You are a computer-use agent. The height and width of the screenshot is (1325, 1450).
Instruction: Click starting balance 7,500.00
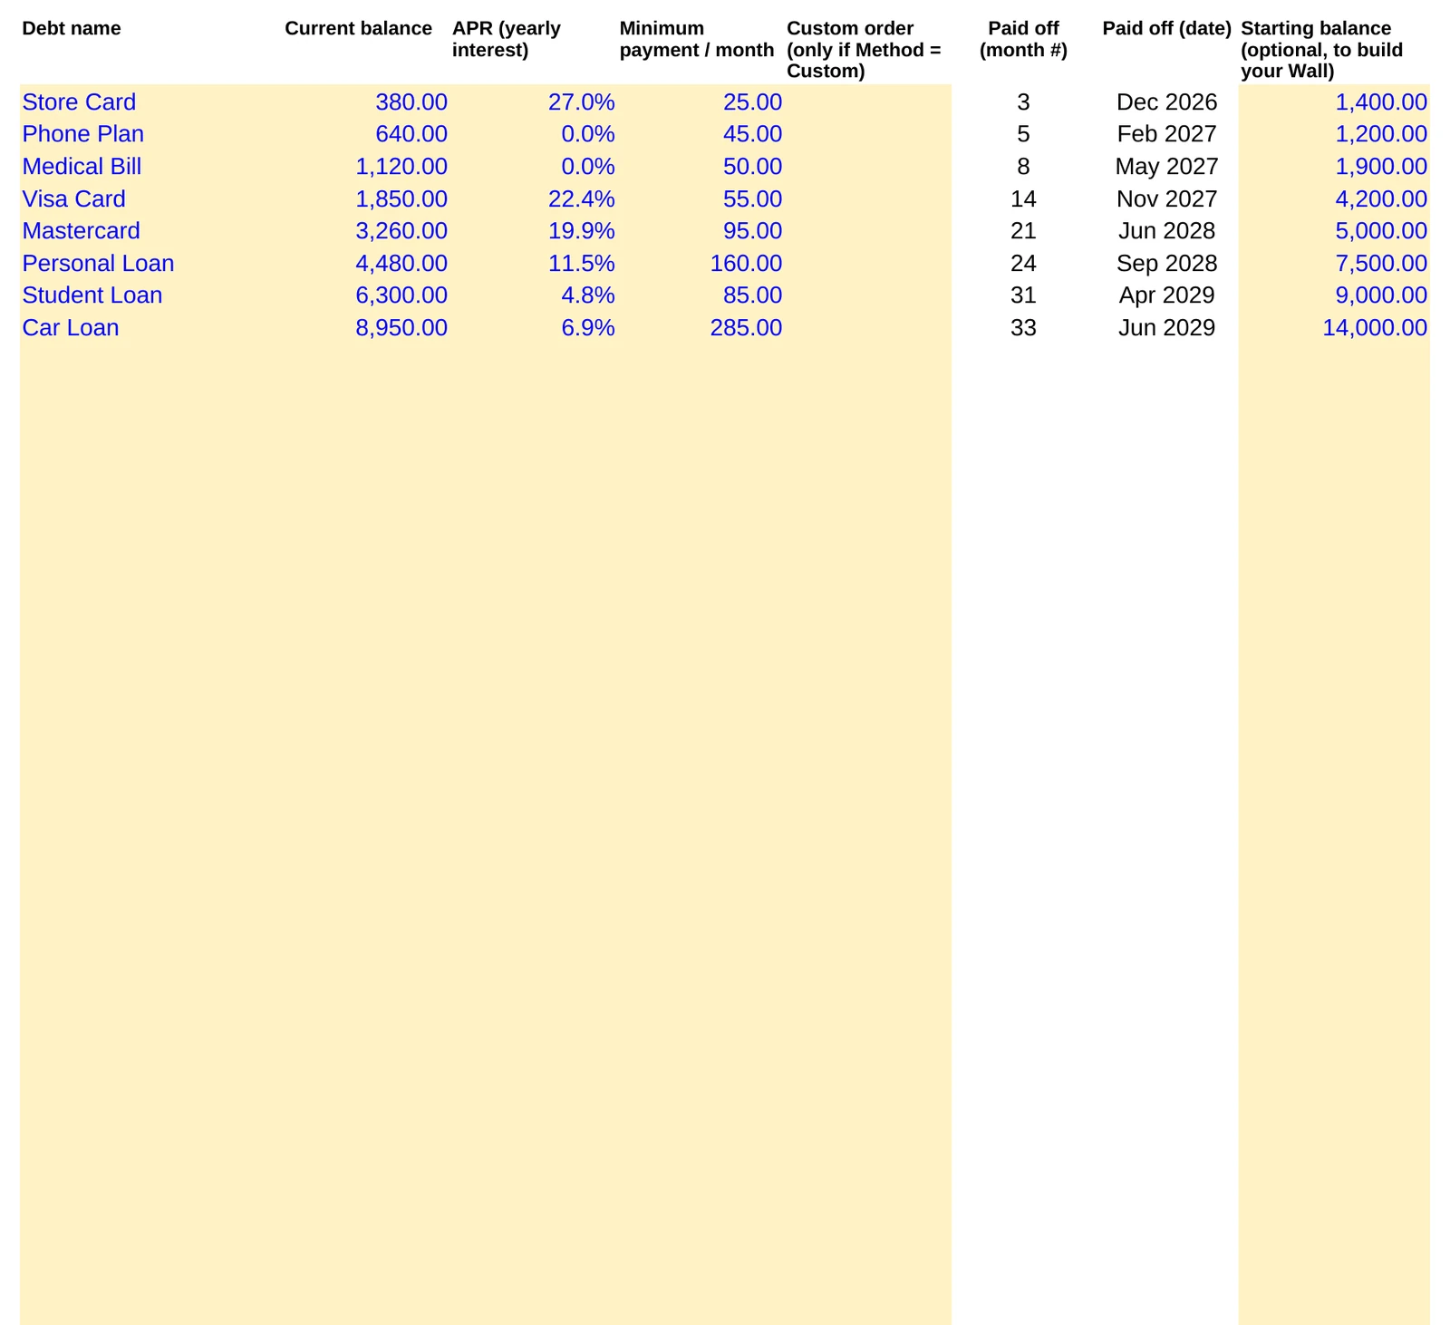pos(1381,263)
